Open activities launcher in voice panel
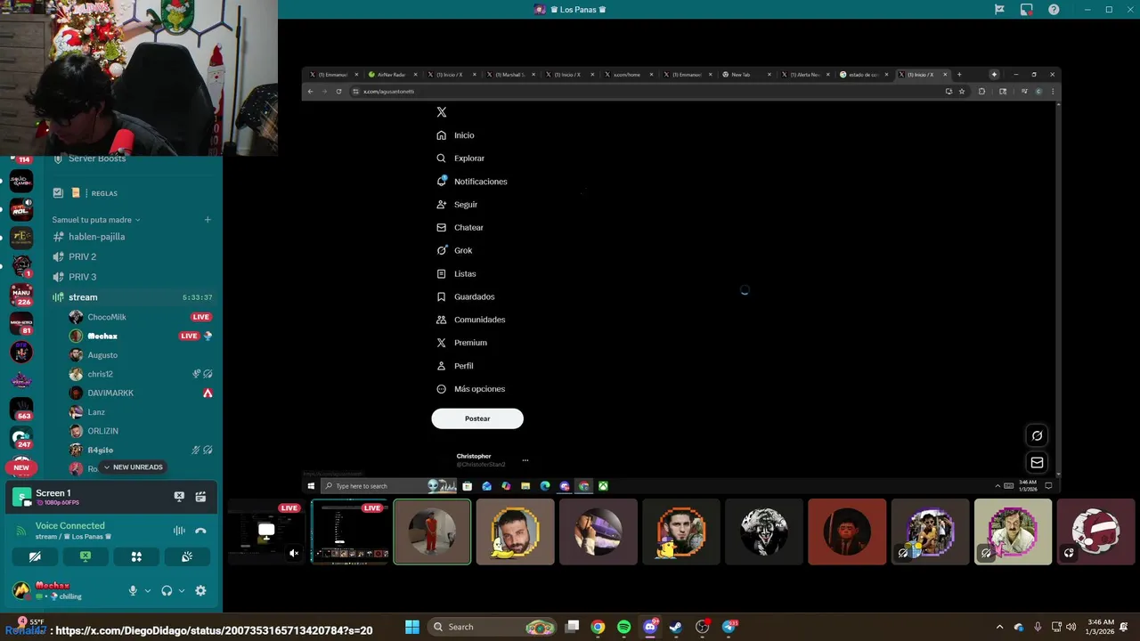This screenshot has width=1140, height=641. point(136,556)
